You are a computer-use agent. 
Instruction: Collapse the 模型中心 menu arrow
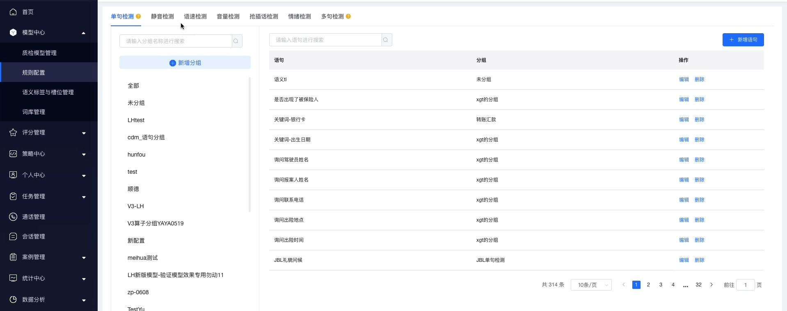click(x=84, y=33)
